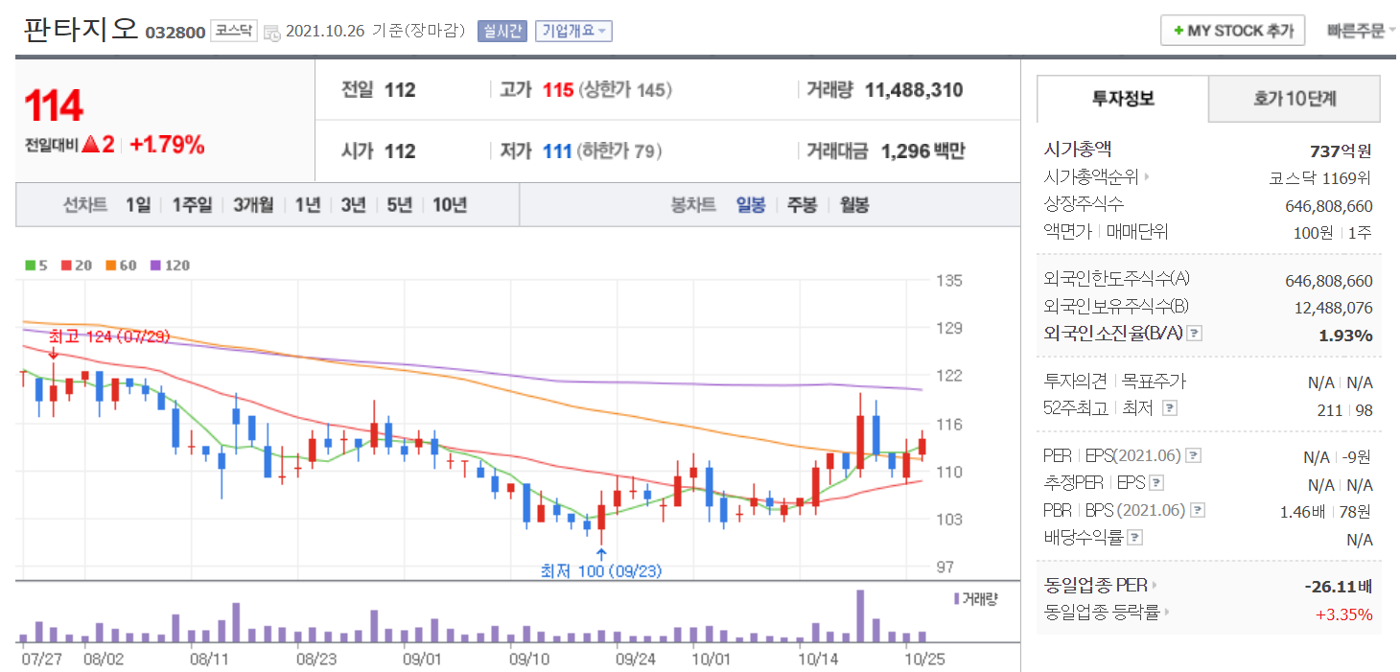This screenshot has width=1400, height=672.
Task: Open the 기업개요 dropdown
Action: point(573,32)
